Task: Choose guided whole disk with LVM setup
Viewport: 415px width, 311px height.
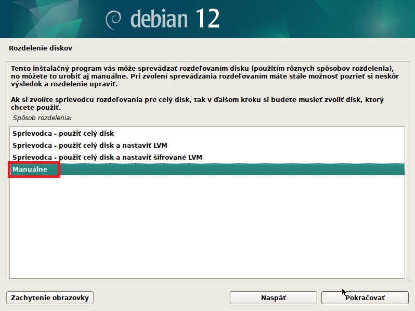Action: (89, 145)
